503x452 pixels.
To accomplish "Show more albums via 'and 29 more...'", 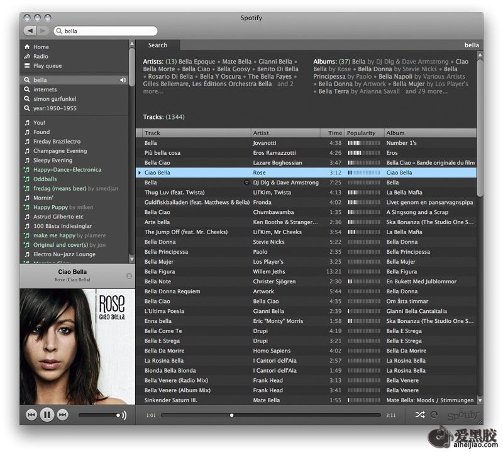I will [426, 91].
